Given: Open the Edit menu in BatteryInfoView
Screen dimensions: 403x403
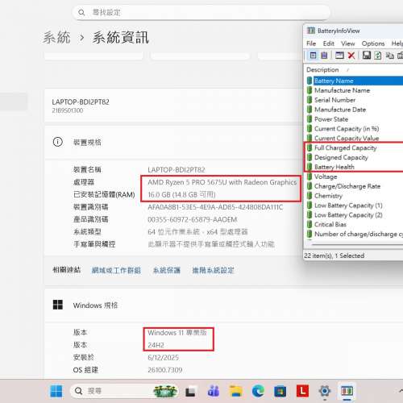Looking at the screenshot, I should pos(328,44).
